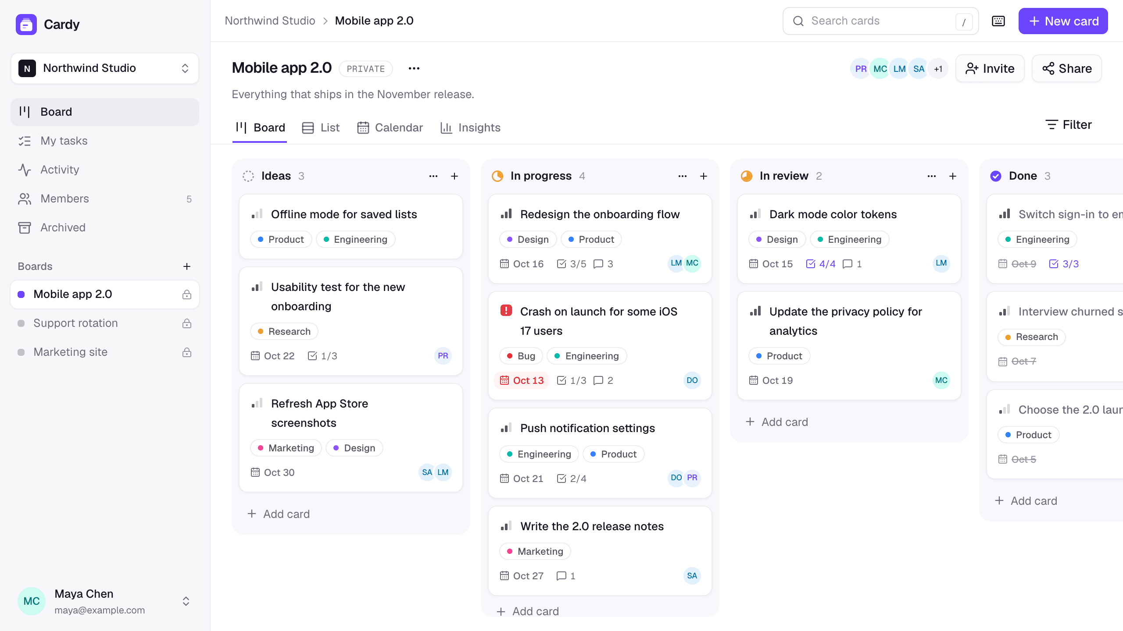Click the 4/4 checklist on Dark mode color tokens

[821, 264]
